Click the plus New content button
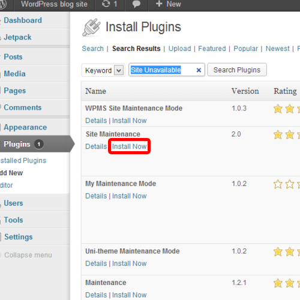300x300 pixels. (168, 4)
